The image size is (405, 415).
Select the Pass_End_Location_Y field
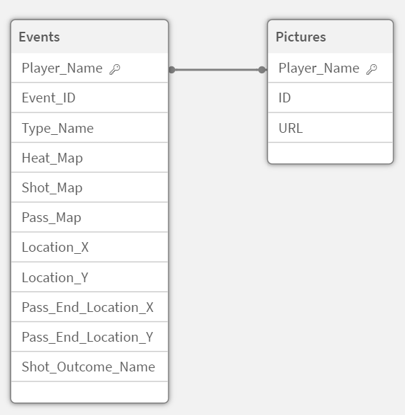89,338
